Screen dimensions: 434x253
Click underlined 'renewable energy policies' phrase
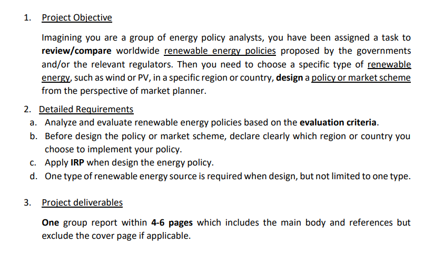click(x=220, y=51)
